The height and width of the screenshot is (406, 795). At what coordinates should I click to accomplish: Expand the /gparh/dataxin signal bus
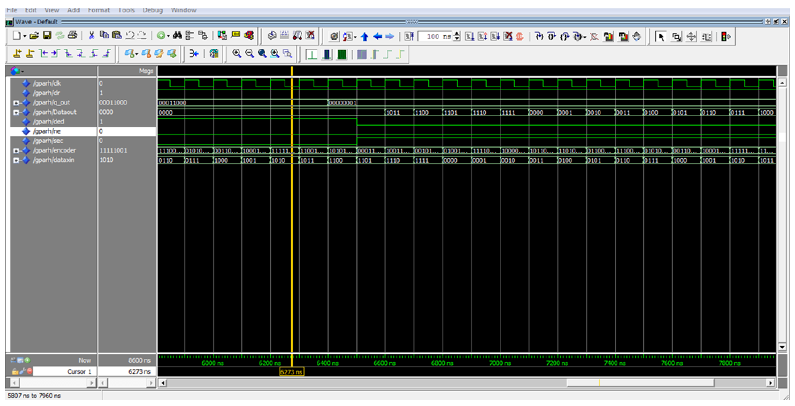click(x=16, y=160)
